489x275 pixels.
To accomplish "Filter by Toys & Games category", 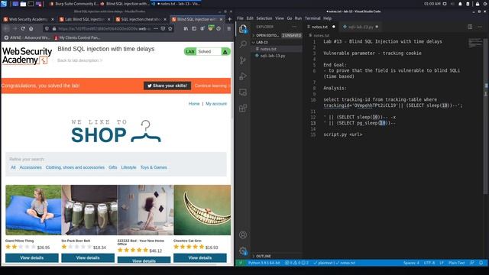I will click(x=154, y=167).
